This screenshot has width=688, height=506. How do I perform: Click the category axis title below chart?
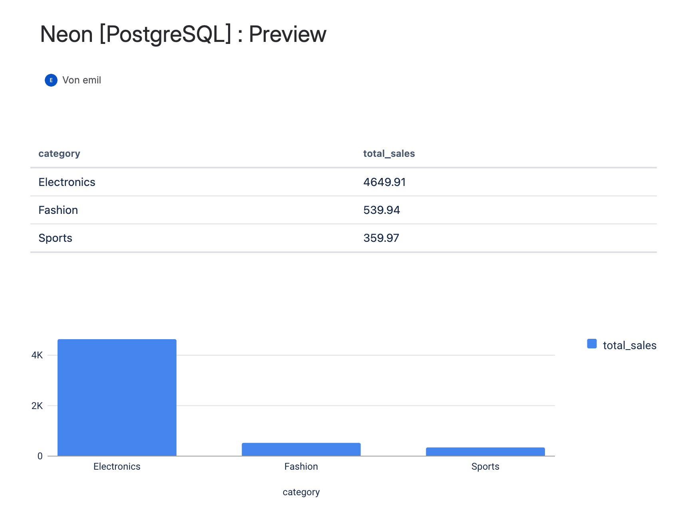[x=301, y=492]
